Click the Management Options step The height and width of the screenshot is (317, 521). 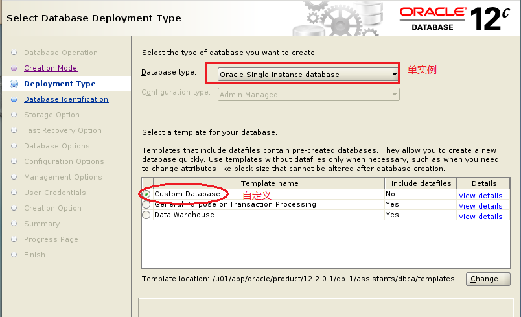(x=63, y=177)
